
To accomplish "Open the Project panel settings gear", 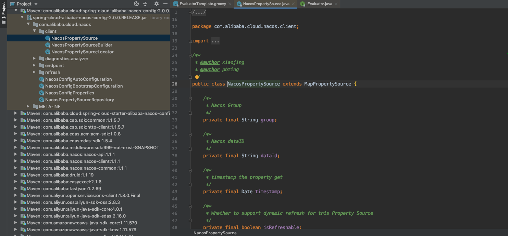I will coord(156,4).
